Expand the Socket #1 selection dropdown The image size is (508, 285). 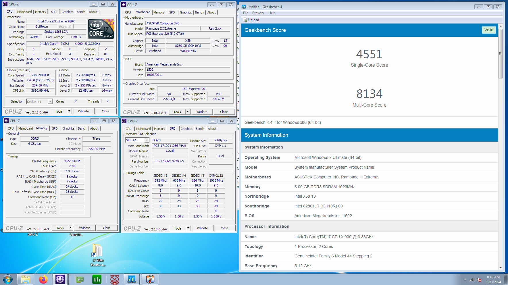click(50, 101)
